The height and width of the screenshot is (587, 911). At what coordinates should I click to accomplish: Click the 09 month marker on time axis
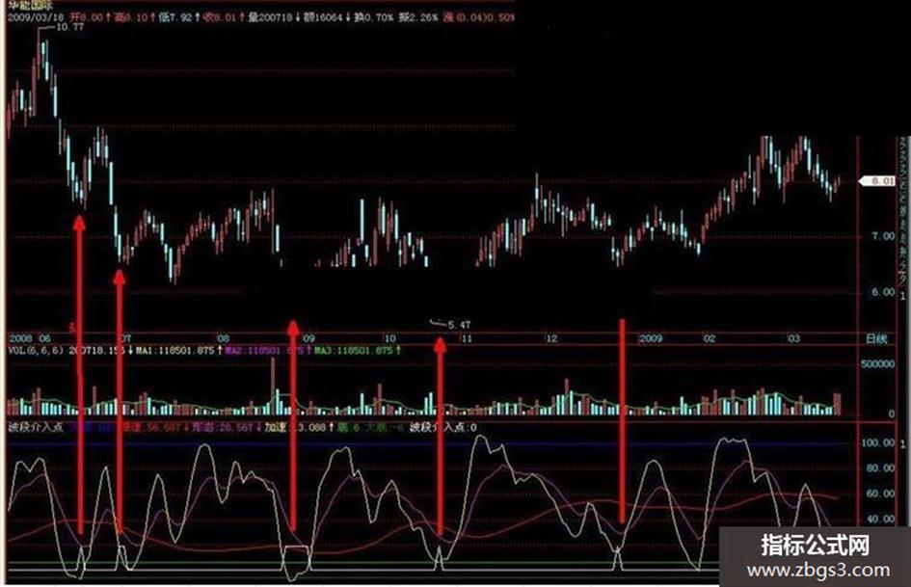[308, 338]
